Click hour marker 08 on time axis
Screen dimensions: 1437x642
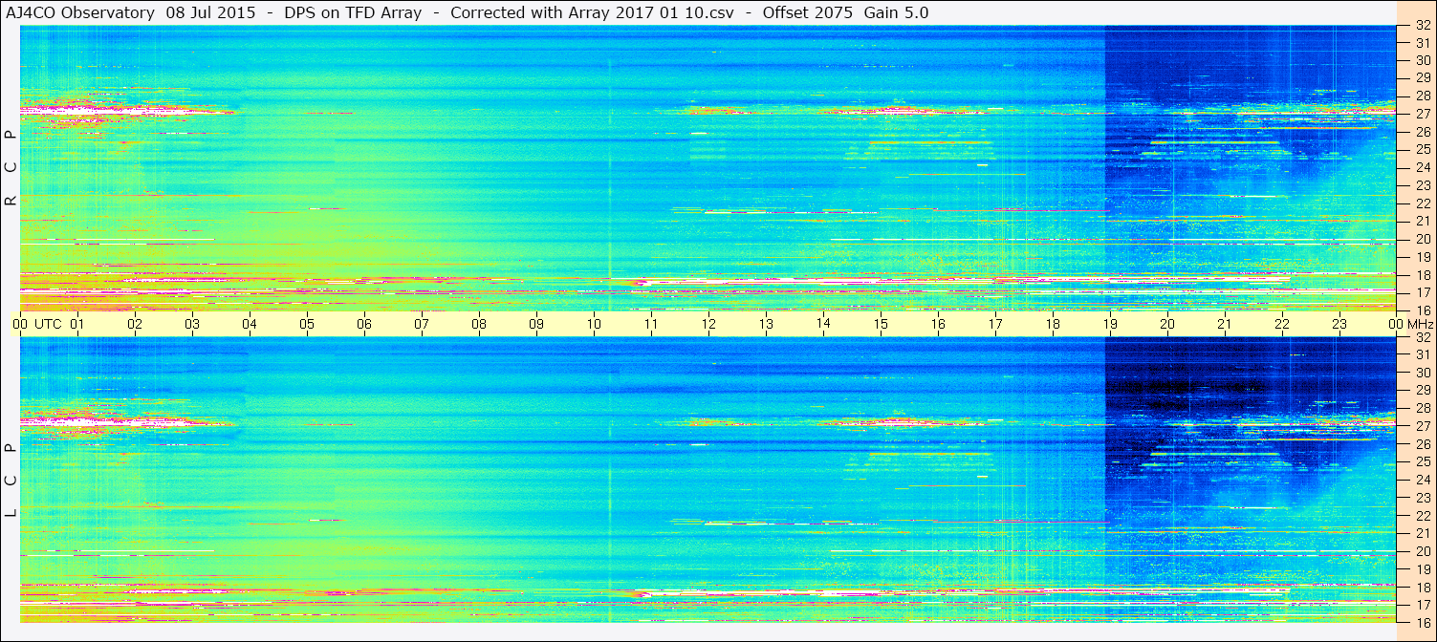(479, 324)
